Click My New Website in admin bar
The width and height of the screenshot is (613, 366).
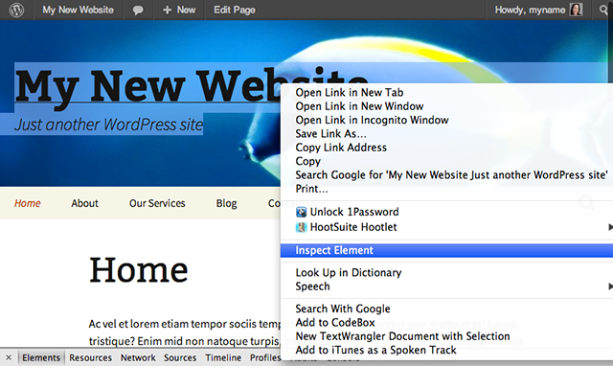79,10
